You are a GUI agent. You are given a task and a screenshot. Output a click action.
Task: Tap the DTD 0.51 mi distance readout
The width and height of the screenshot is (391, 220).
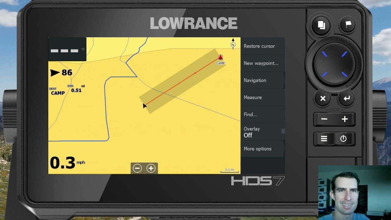(x=76, y=89)
